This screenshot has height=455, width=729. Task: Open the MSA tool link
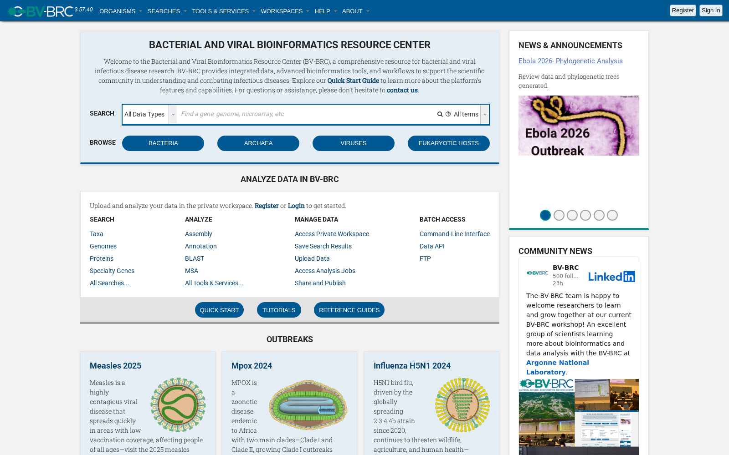(191, 271)
